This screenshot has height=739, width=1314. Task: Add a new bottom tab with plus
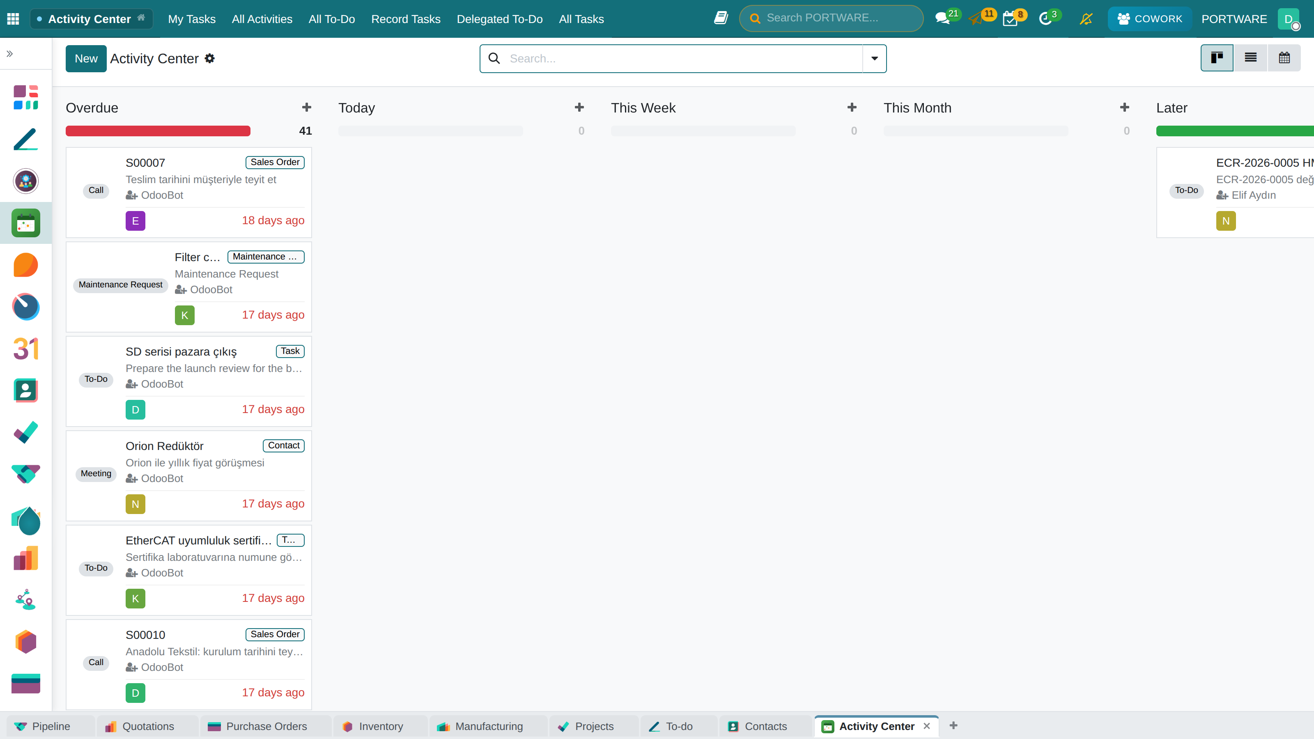click(953, 725)
